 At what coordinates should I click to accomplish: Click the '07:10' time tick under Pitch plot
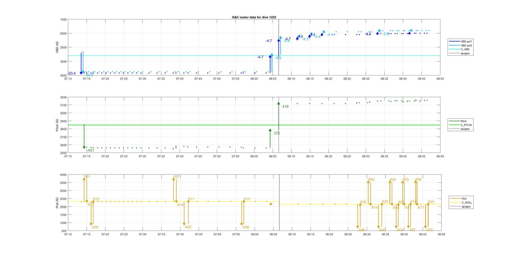click(x=68, y=156)
